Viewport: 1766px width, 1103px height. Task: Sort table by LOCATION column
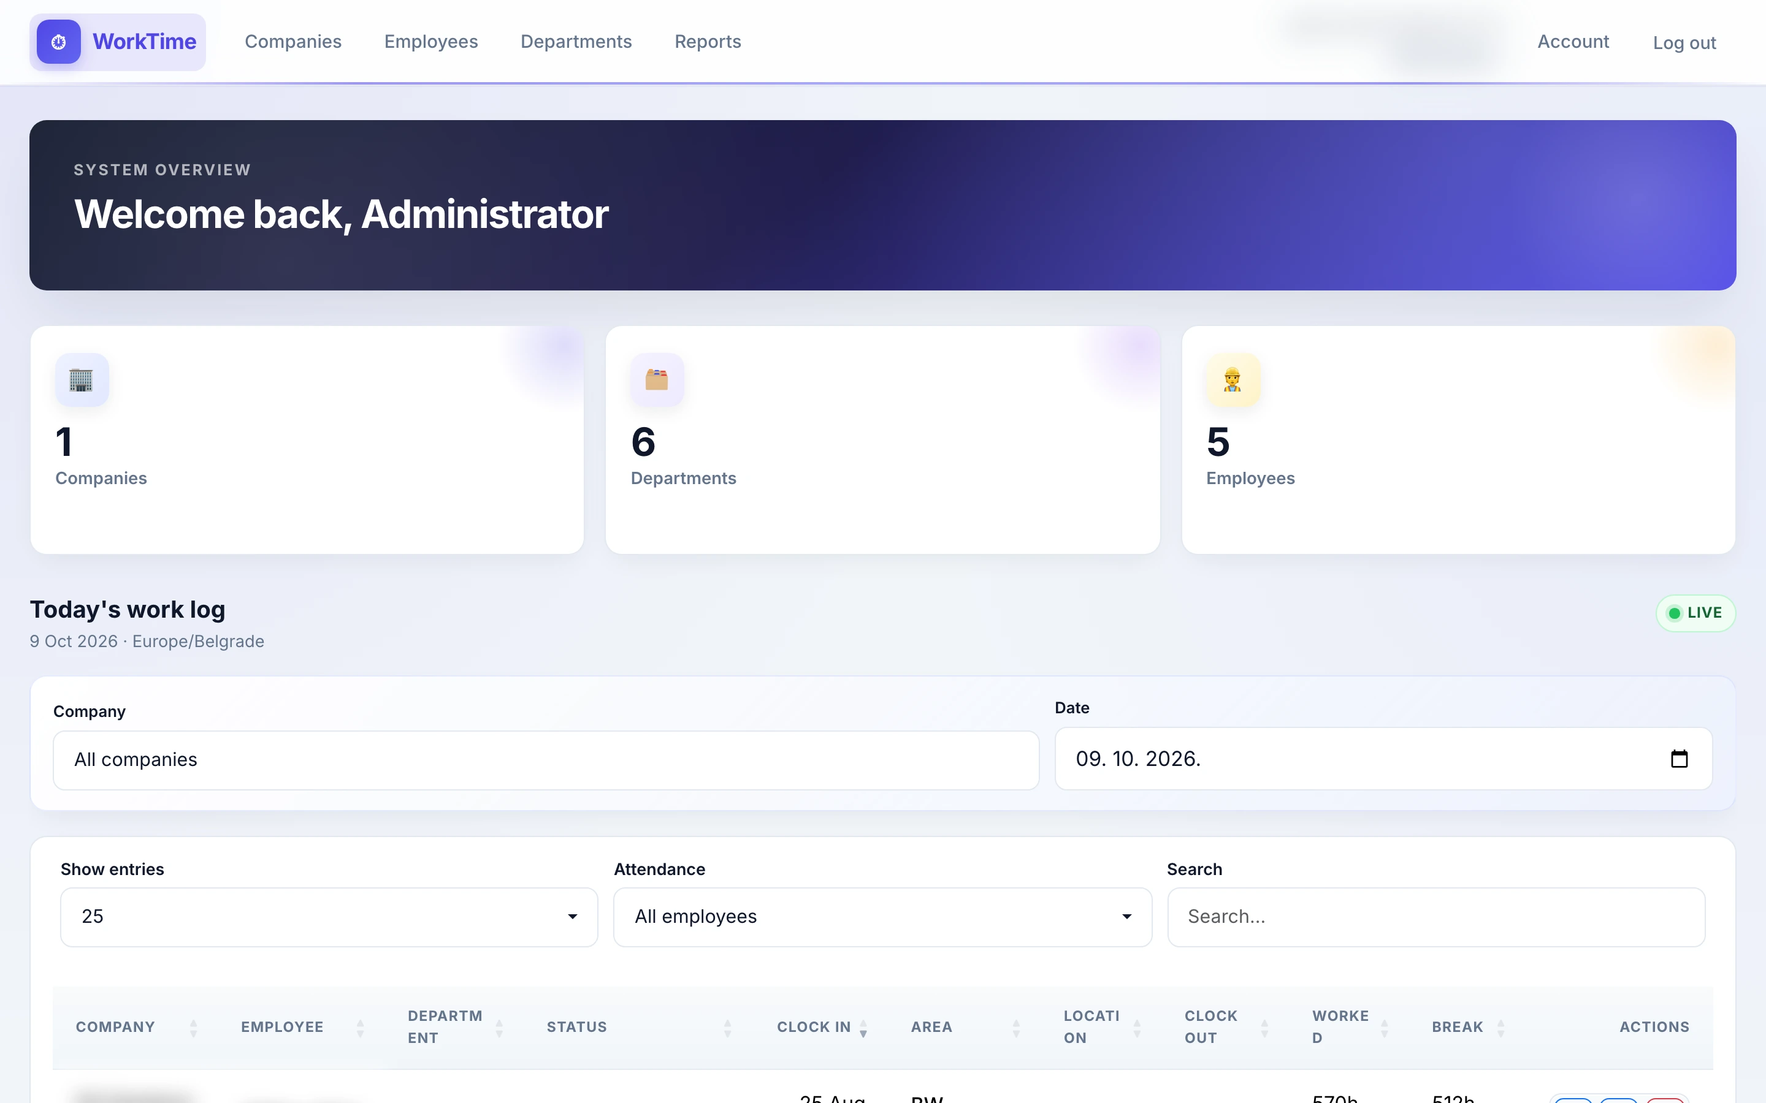pos(1102,1027)
